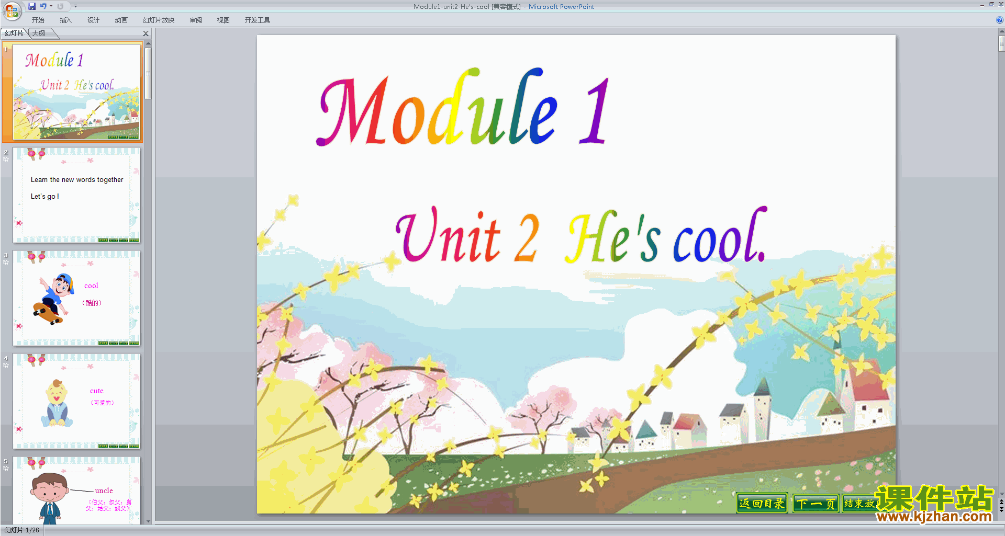Select slide 5 thumbnail with uncle
Image resolution: width=1005 pixels, height=536 pixels.
click(x=76, y=491)
